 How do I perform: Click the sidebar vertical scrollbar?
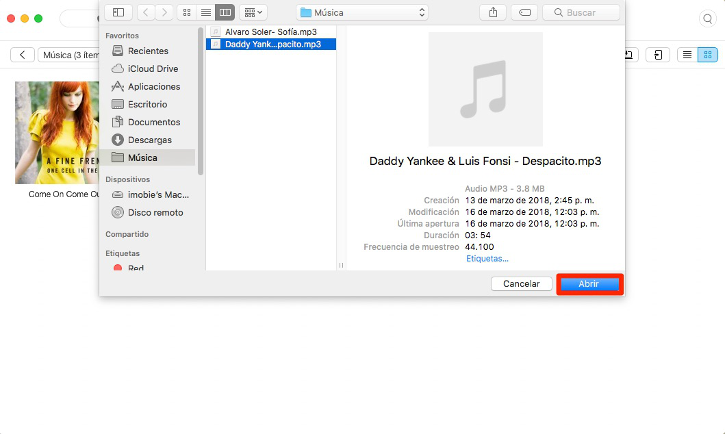pyautogui.click(x=200, y=102)
